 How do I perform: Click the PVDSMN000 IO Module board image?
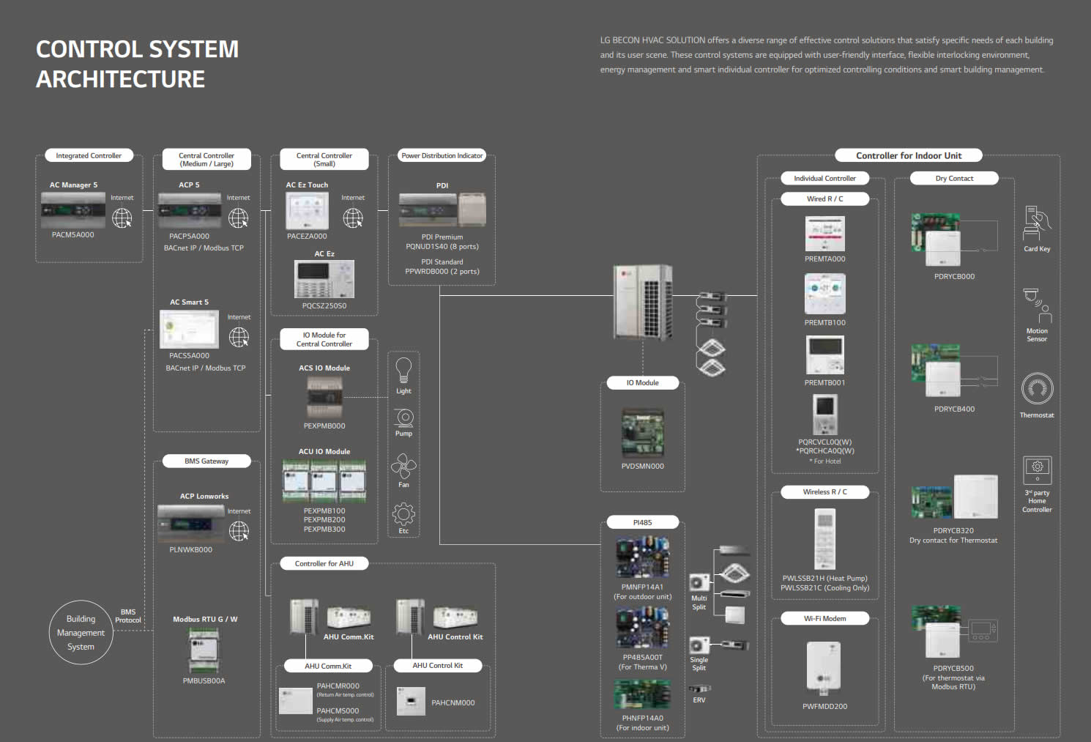(x=643, y=434)
